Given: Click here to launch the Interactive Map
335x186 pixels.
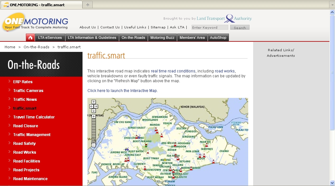Looking at the screenshot, I should 122,91.
